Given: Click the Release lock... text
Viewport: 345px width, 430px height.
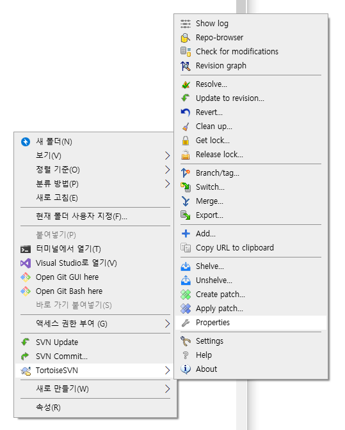Looking at the screenshot, I should [x=220, y=155].
